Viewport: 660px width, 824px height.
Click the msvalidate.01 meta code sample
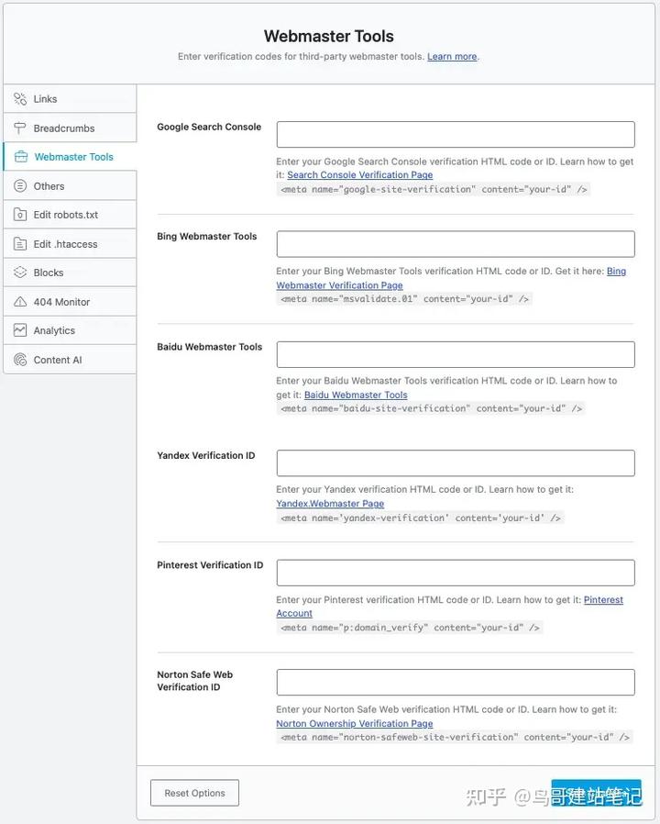(x=404, y=299)
